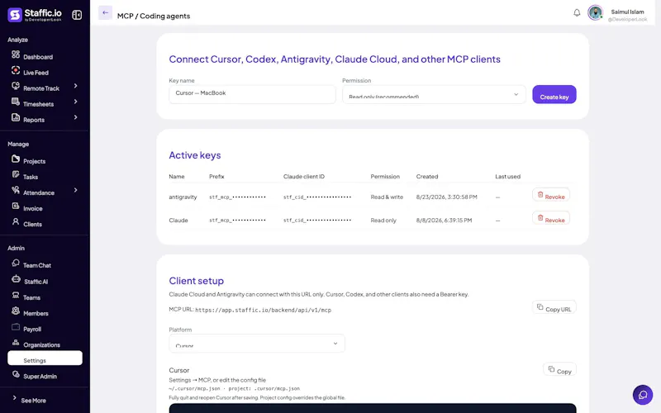Click created date 8/23/2026, 3:30:58 PM
Viewport: 661px width, 413px height.
(x=446, y=197)
